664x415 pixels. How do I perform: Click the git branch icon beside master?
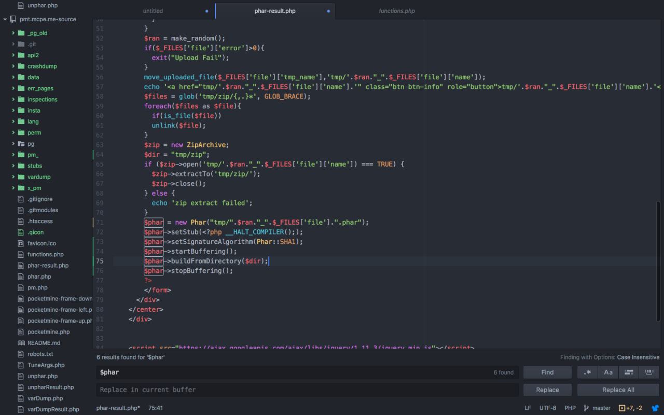[586, 408]
